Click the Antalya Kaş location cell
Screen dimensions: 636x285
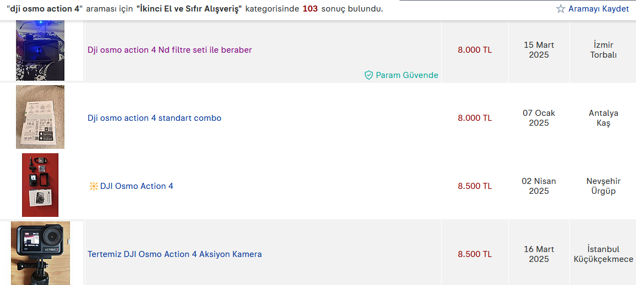coord(603,118)
